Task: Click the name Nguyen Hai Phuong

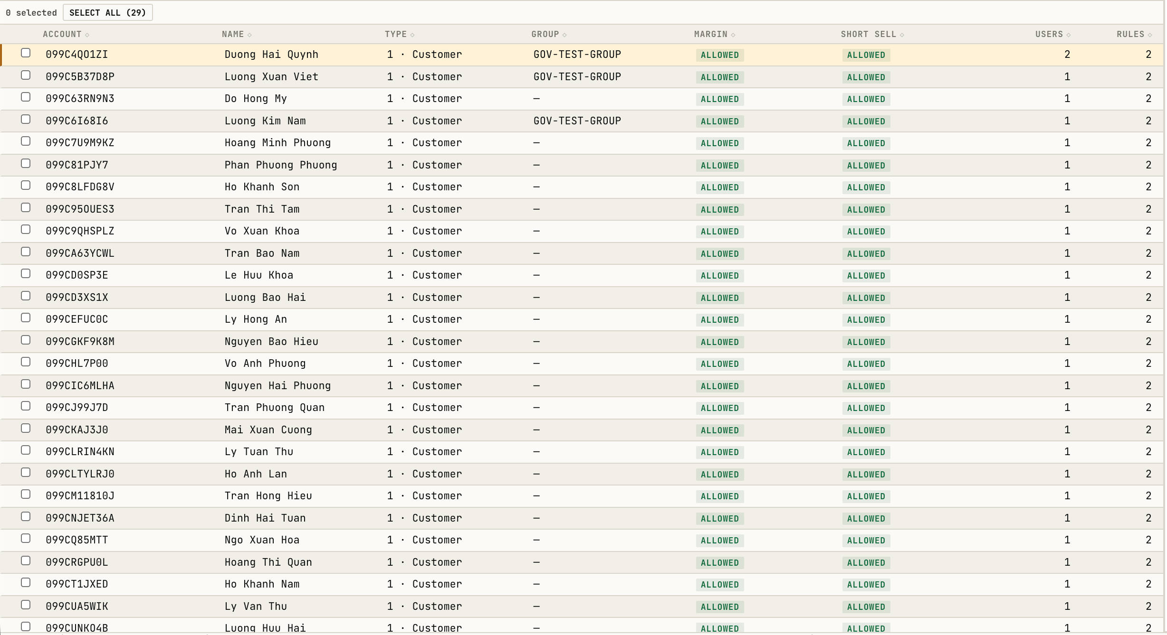Action: (277, 386)
